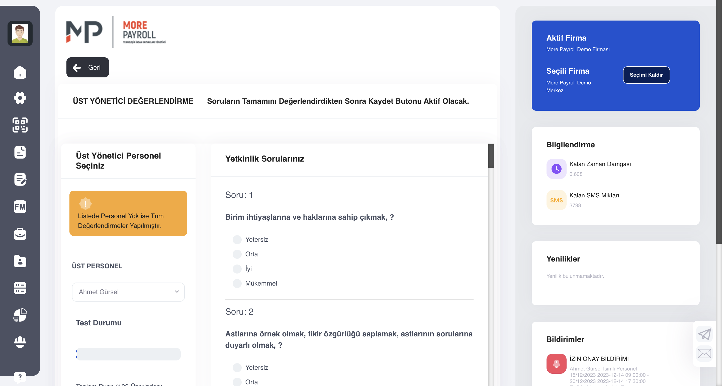Open the envelope mail icon

[x=704, y=353]
